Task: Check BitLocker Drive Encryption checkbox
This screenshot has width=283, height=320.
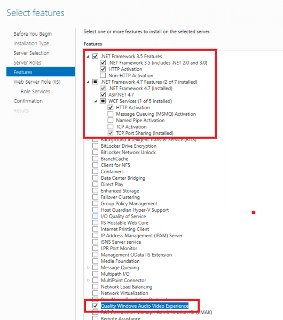Action: tap(95, 146)
